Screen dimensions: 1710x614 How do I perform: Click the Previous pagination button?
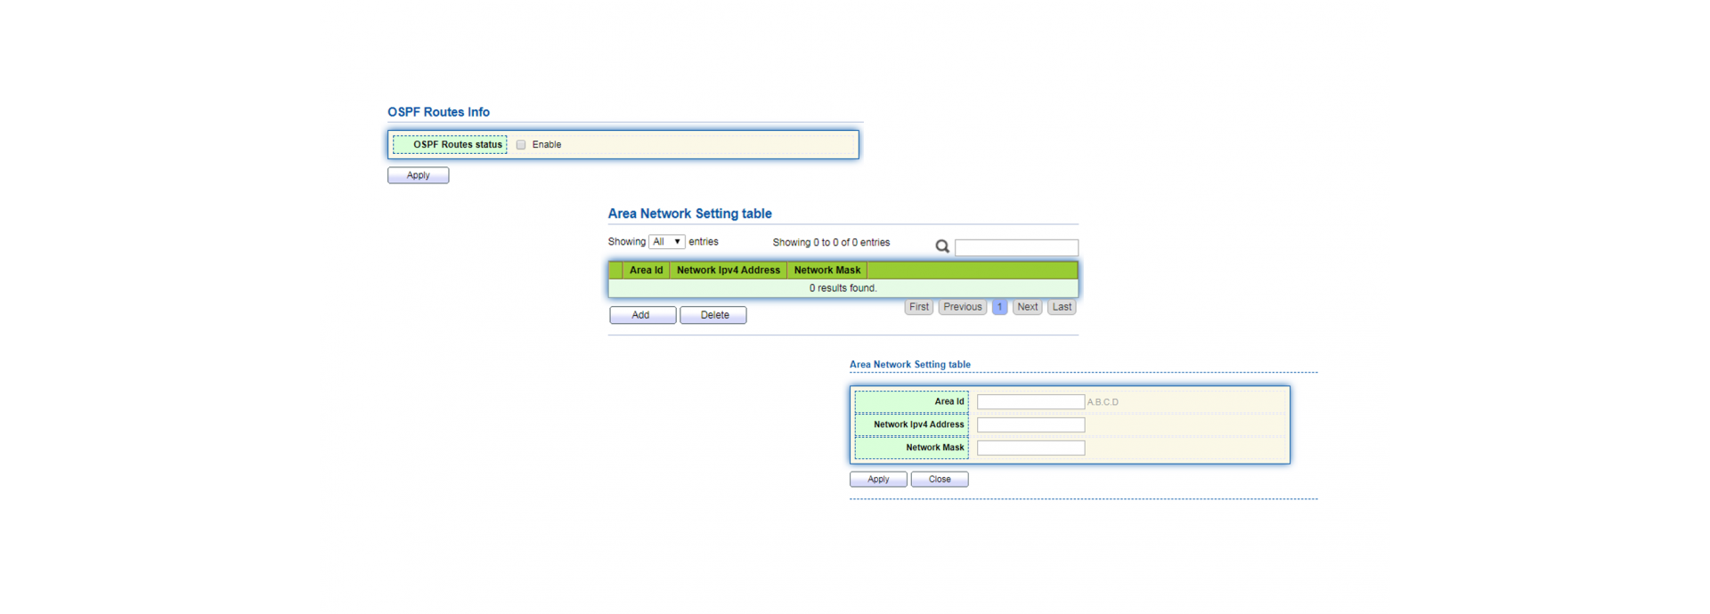[x=962, y=307]
